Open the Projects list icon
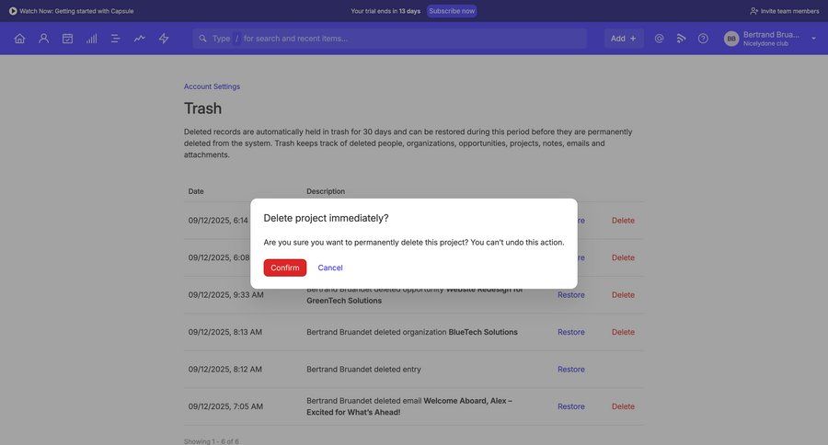 [115, 39]
